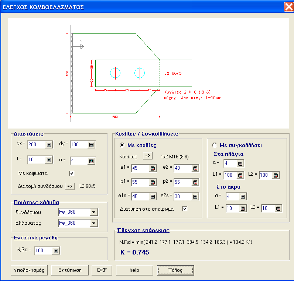The width and height of the screenshot is (294, 281).
Task: Click calculator icon for α under Στα πλάγια
Action: 240,164
